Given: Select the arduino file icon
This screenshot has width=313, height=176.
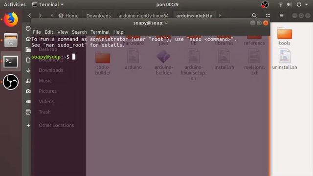Looking at the screenshot, I should 133,60.
